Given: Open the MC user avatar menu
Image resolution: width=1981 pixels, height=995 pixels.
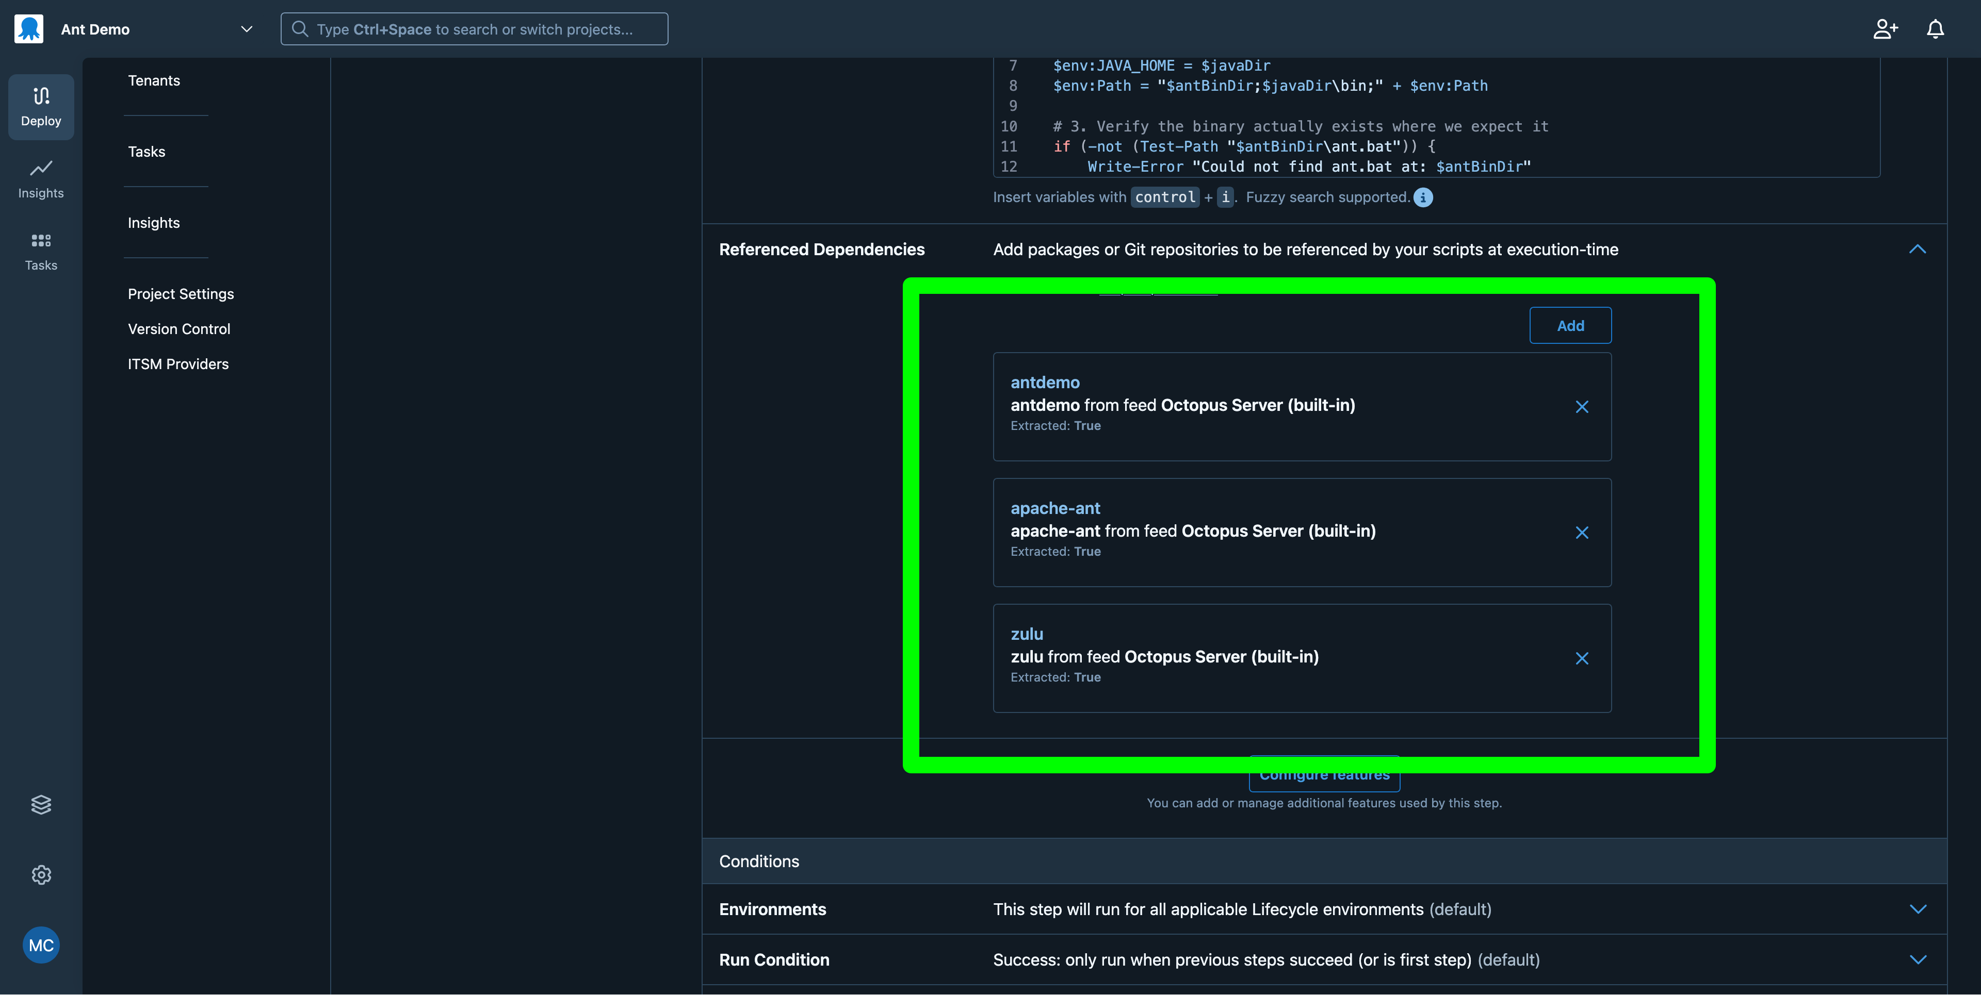Looking at the screenshot, I should coord(41,945).
